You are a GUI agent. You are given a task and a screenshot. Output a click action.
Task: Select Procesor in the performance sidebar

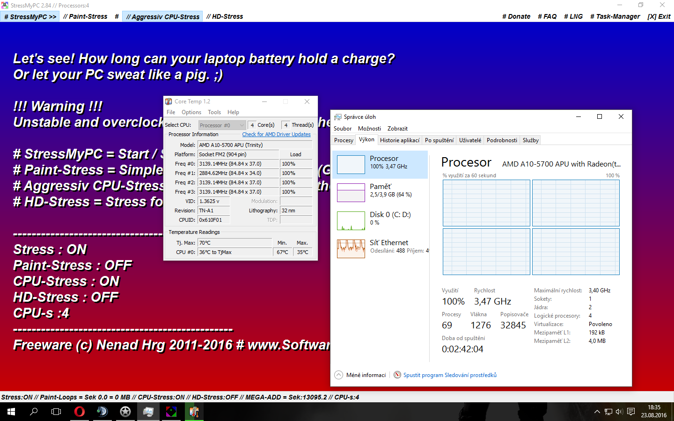point(380,165)
